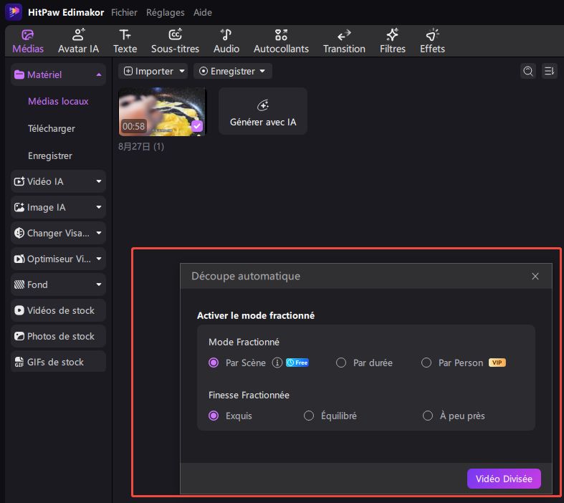The width and height of the screenshot is (564, 503).
Task: Close the Découpe automatique dialog
Action: 535,276
